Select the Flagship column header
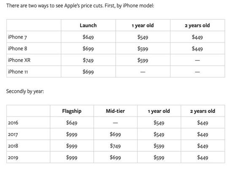232x171 pixels. click(x=72, y=111)
